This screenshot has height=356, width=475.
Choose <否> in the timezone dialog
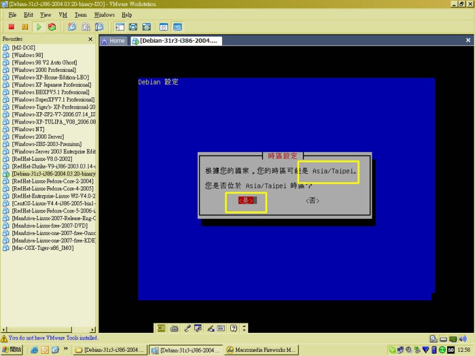coord(312,201)
